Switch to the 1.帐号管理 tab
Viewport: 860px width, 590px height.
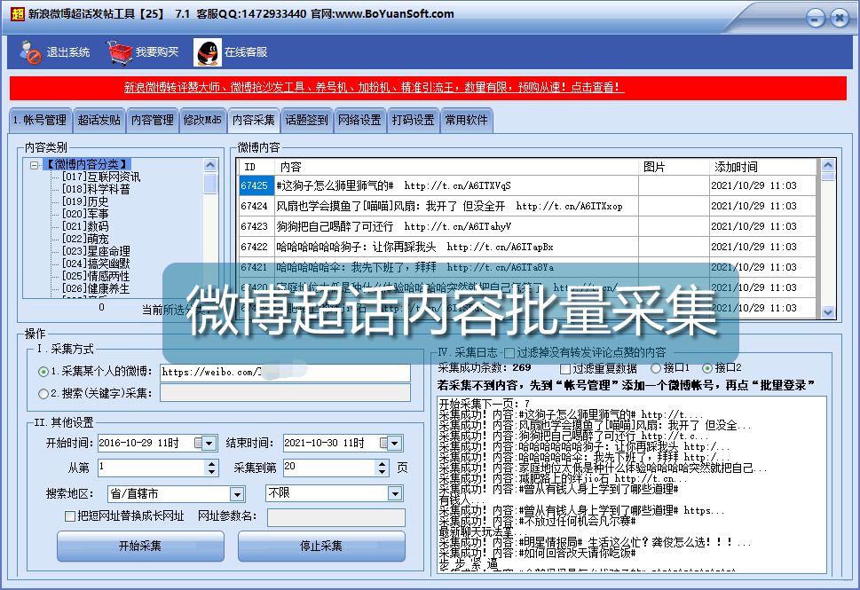[x=40, y=120]
